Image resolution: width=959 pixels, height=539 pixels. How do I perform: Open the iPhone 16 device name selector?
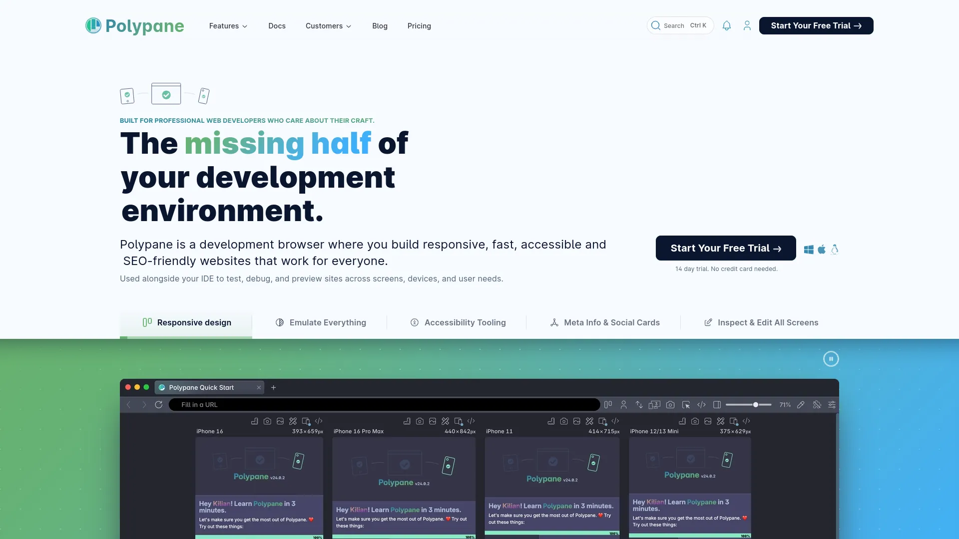tap(210, 432)
